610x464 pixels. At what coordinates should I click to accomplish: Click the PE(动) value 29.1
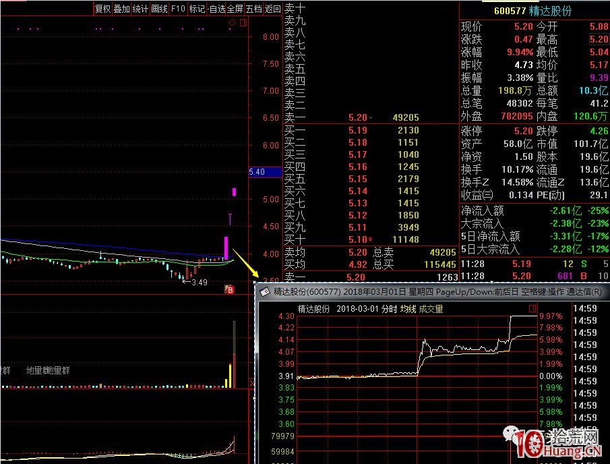[x=599, y=195]
